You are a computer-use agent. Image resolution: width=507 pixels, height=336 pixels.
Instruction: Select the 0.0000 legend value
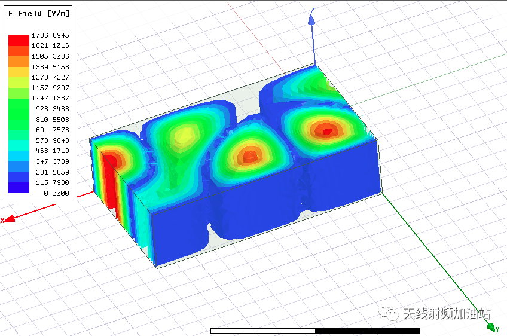(56, 193)
